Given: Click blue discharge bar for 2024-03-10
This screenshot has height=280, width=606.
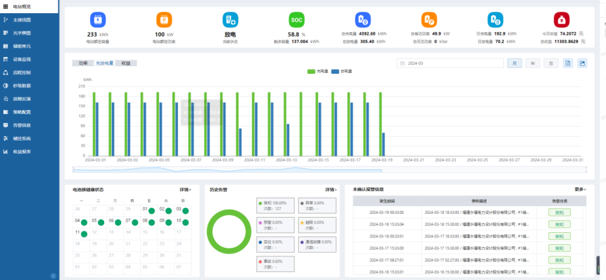Looking at the screenshot, I should (241, 143).
